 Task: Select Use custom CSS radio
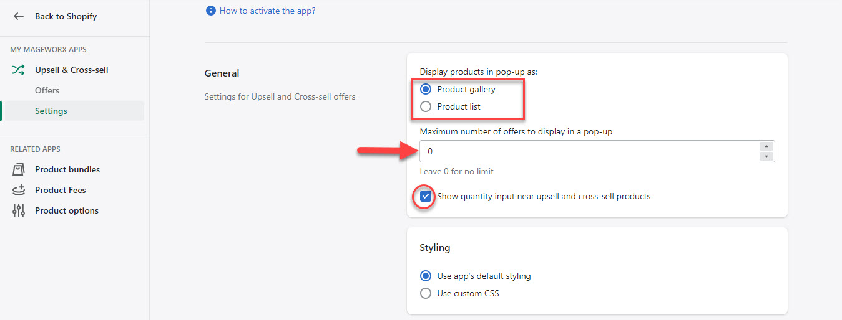pyautogui.click(x=426, y=293)
